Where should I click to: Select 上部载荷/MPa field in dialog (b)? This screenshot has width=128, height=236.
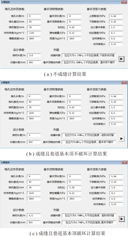(x=116, y=96)
